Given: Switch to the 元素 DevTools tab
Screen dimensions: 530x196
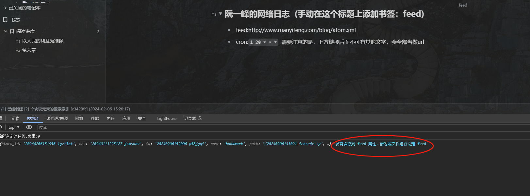Looking at the screenshot, I should click(x=15, y=119).
